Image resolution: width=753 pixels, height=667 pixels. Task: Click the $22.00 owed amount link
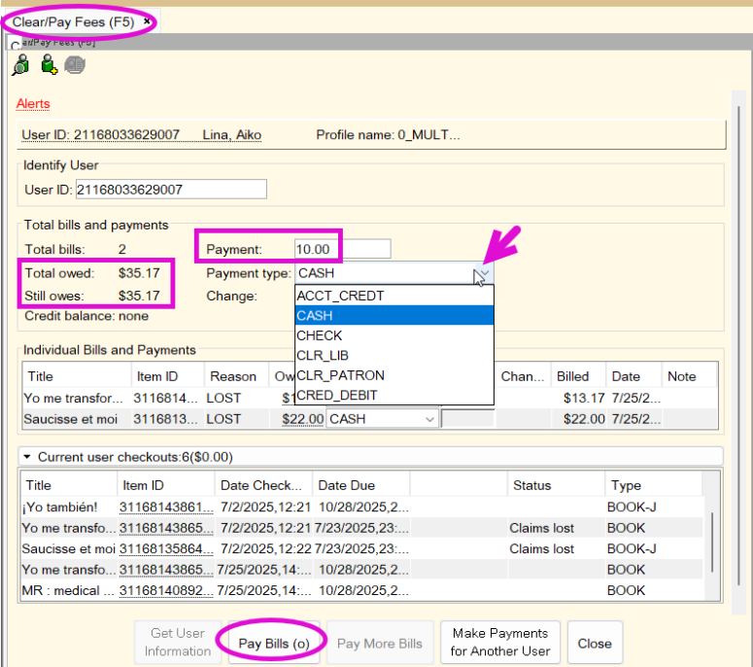point(302,419)
